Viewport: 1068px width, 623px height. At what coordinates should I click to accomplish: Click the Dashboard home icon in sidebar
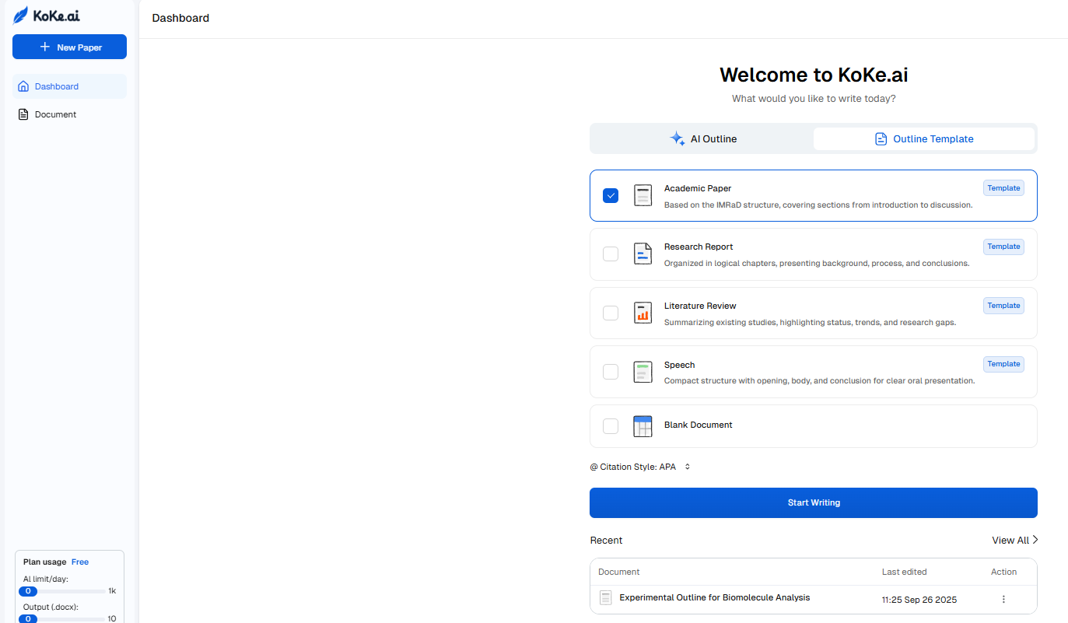point(23,86)
